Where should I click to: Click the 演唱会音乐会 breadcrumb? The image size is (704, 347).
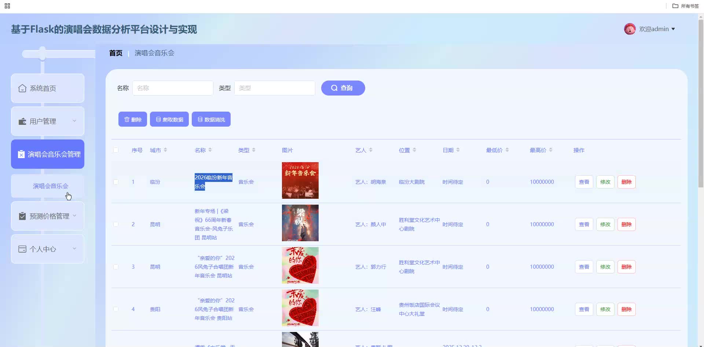(154, 53)
